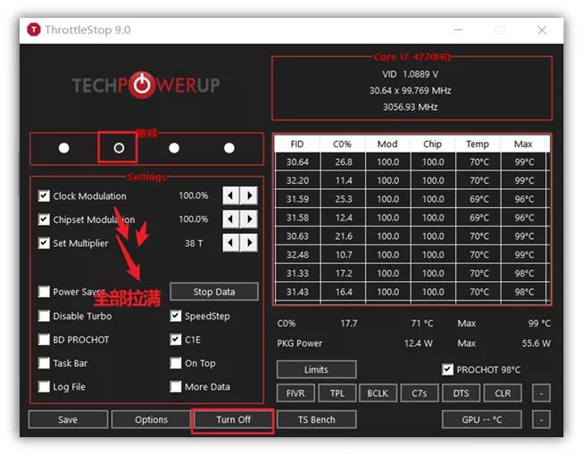Select the first profile radio button
The image size is (582, 455).
pos(64,148)
